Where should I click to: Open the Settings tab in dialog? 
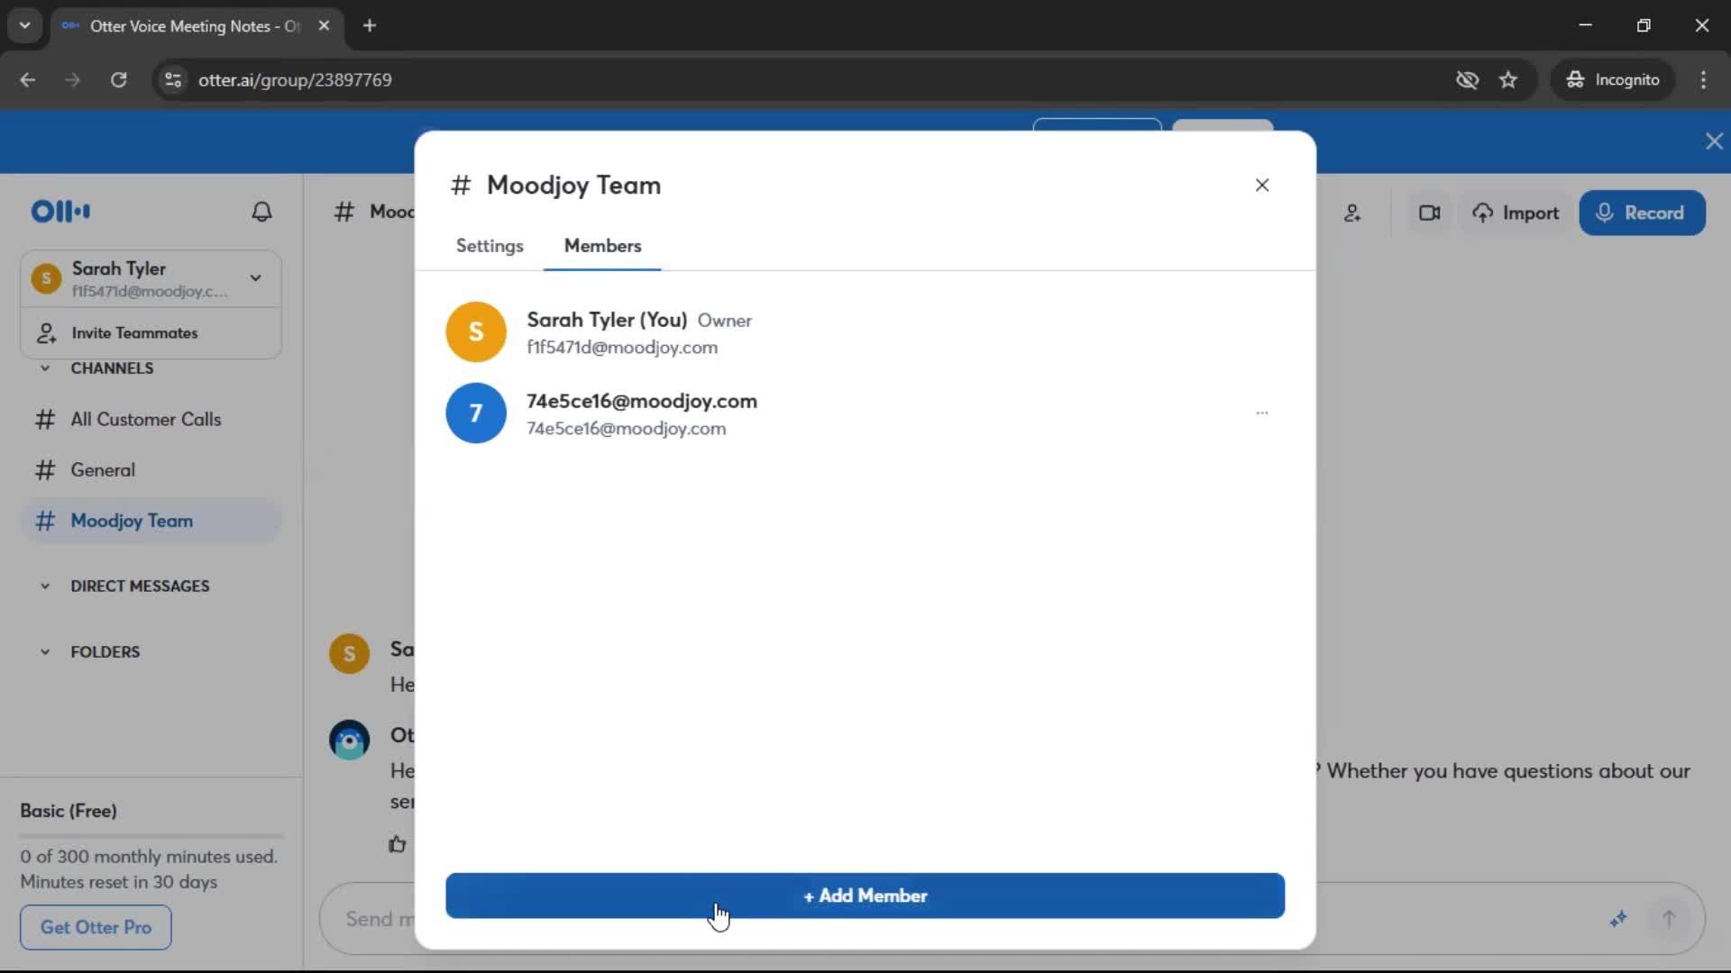(x=490, y=246)
